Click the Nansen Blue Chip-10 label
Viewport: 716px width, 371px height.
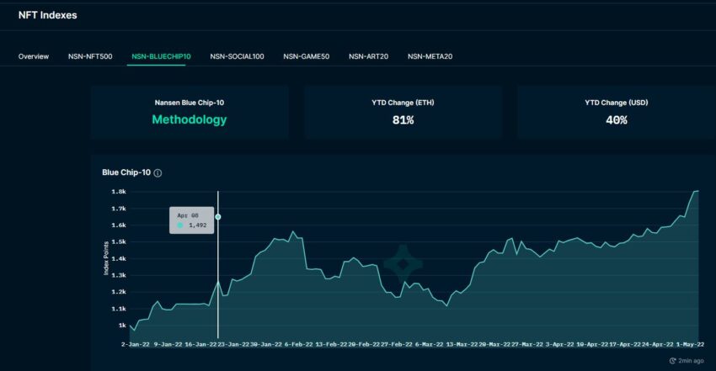pyautogui.click(x=189, y=103)
